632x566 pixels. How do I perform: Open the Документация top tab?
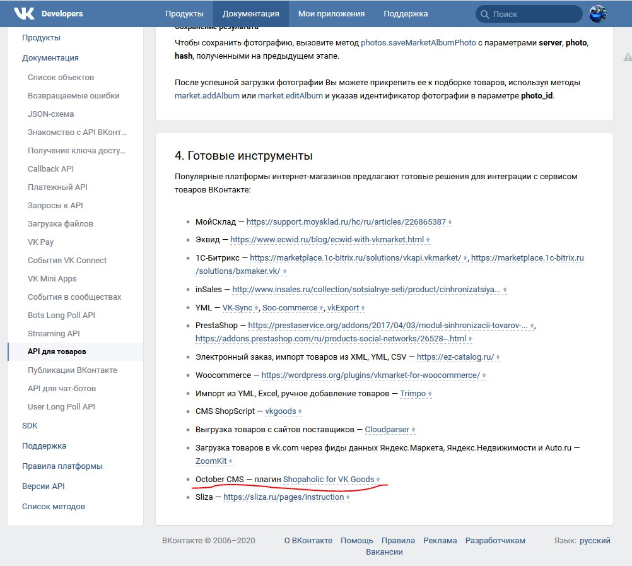(x=250, y=13)
